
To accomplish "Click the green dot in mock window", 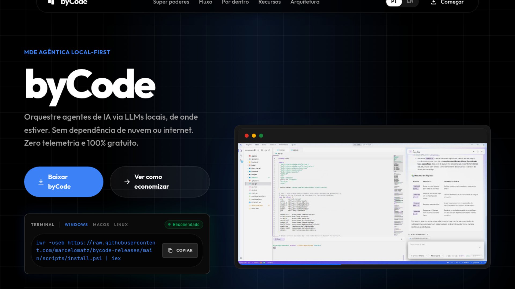I will (x=261, y=136).
